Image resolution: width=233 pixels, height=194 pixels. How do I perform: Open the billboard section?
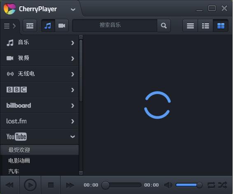[x=40, y=106]
